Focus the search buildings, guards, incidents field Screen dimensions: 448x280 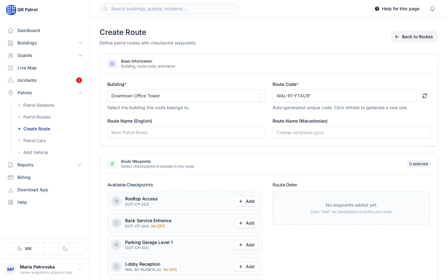tap(169, 9)
